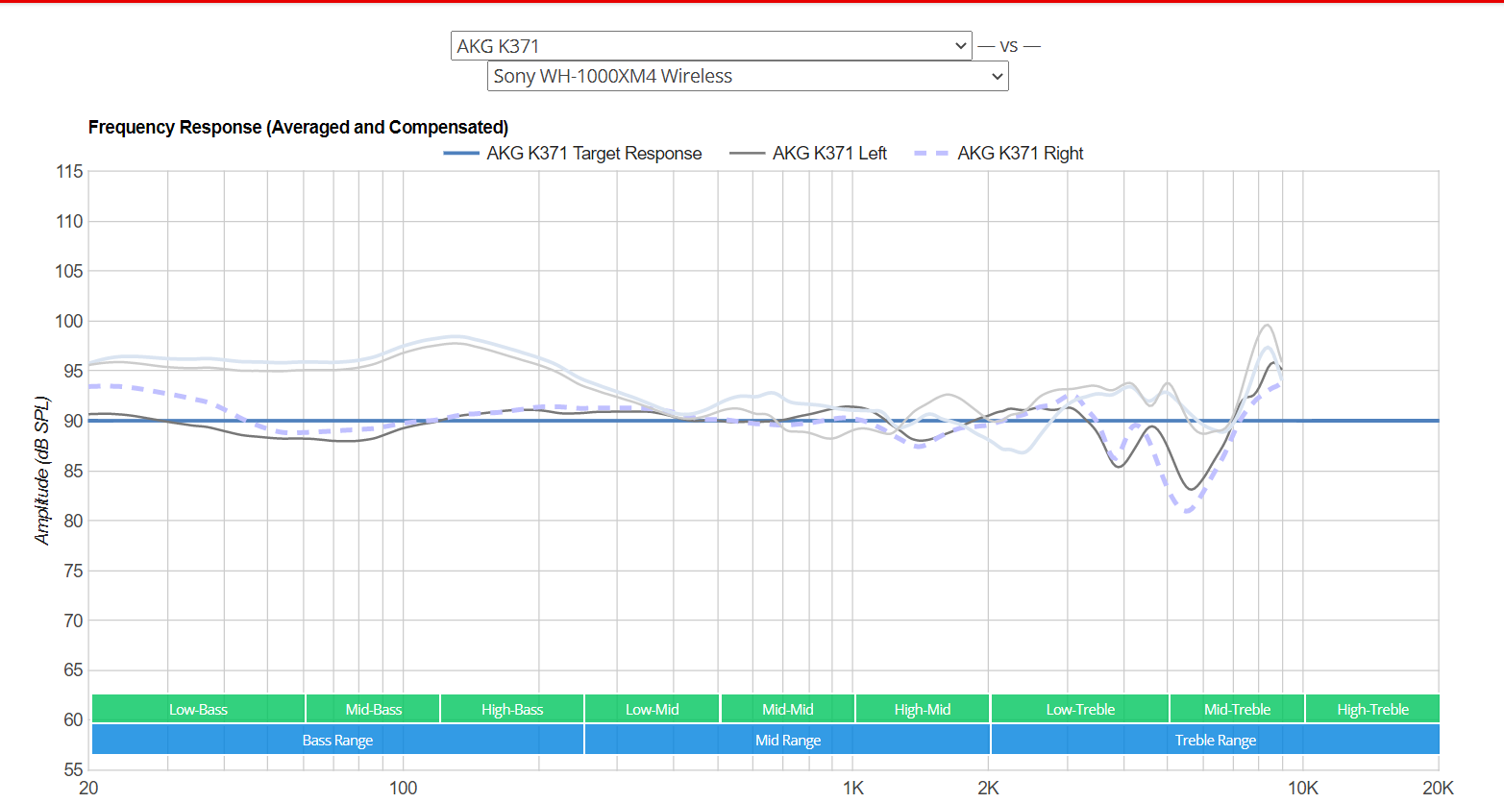Select the Mid-Bass band label
Viewport: 1504px width, 803px height.
click(373, 709)
